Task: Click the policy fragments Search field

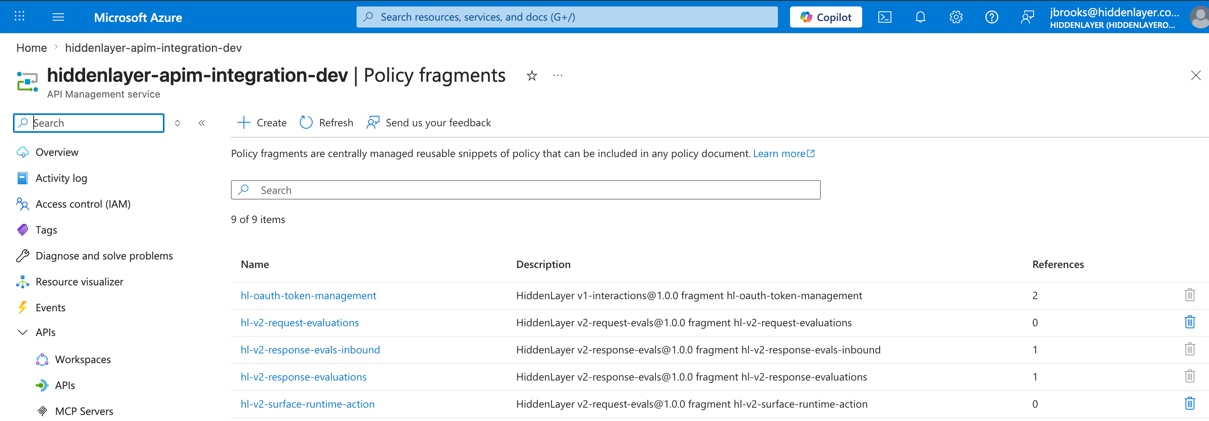Action: click(525, 190)
